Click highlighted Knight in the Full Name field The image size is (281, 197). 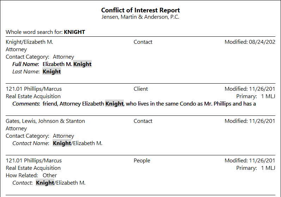click(x=83, y=64)
